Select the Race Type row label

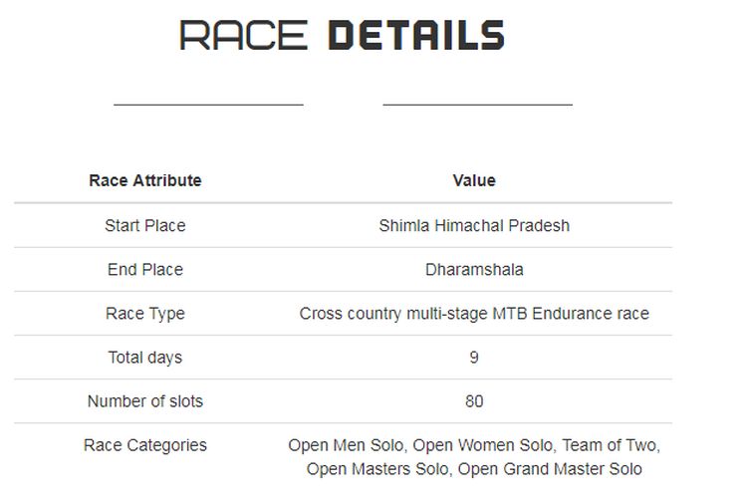click(x=145, y=314)
